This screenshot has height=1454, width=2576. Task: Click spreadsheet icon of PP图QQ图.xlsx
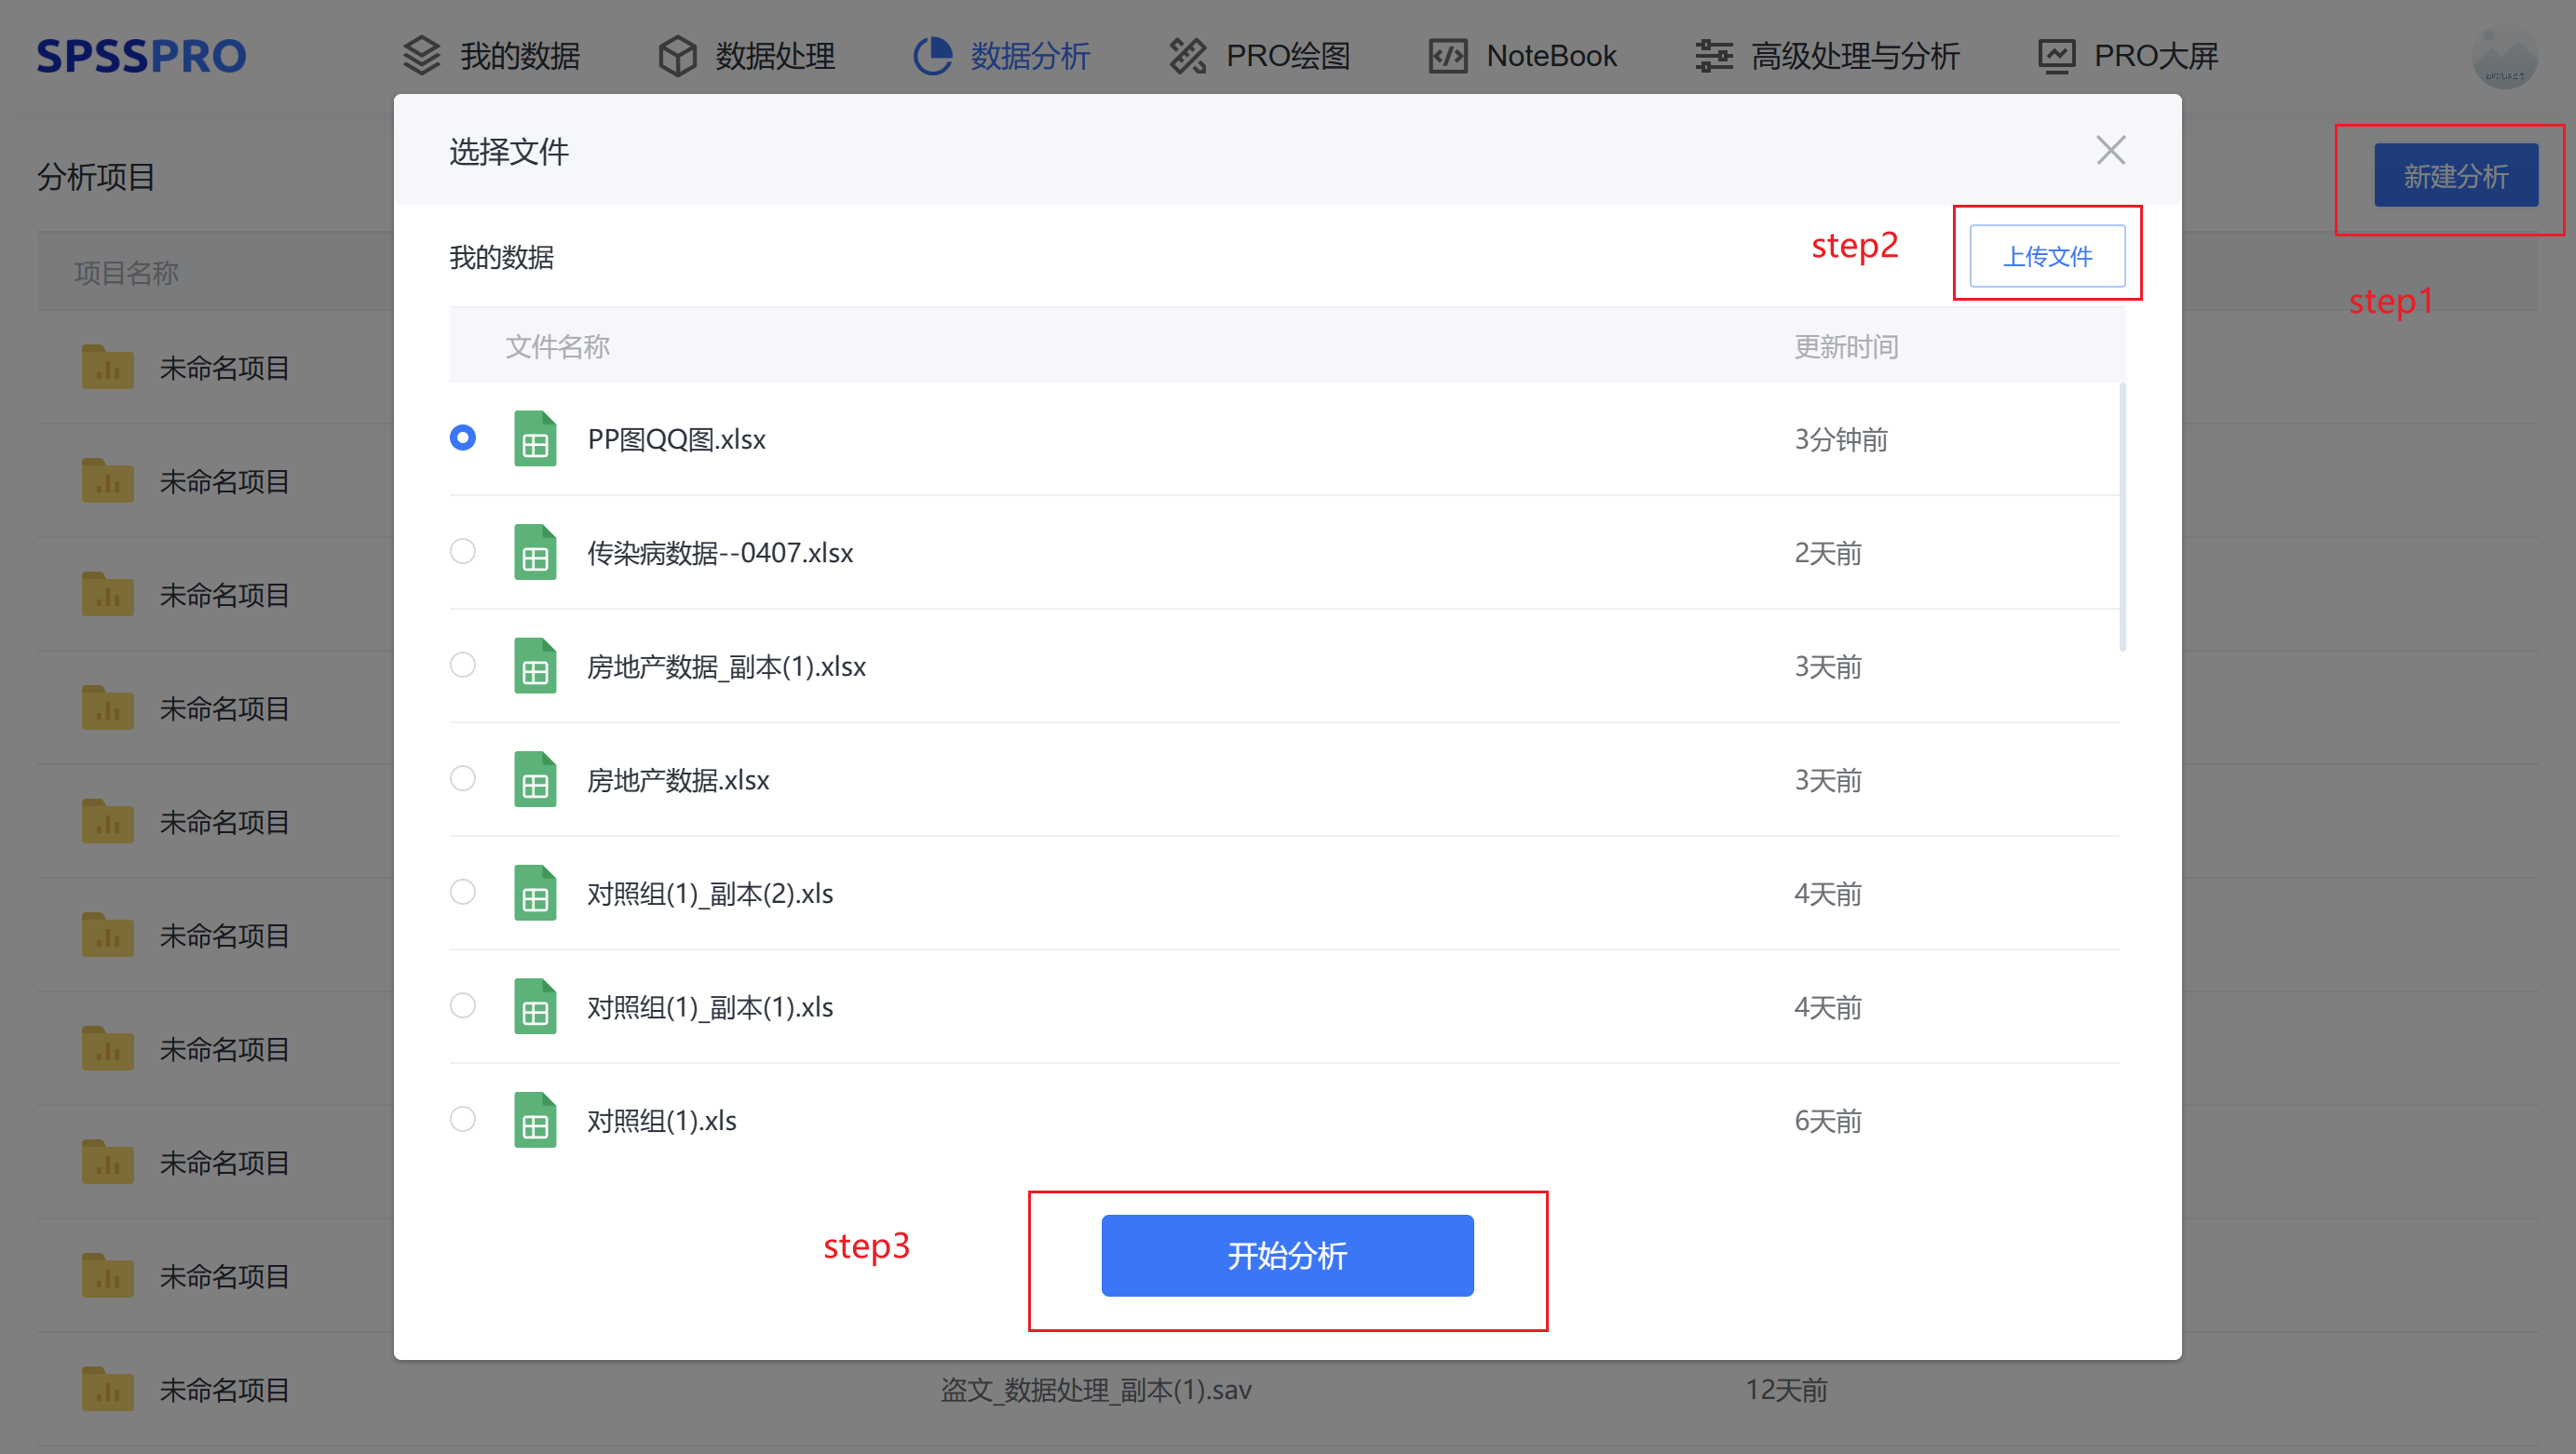pyautogui.click(x=535, y=438)
